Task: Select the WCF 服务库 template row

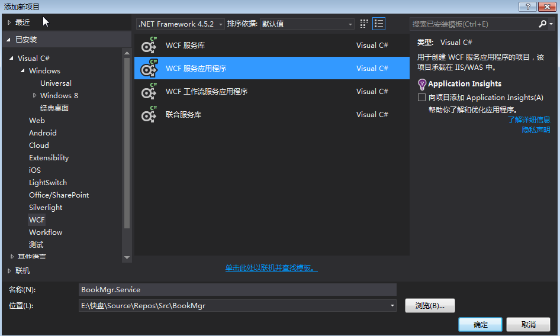Action: point(272,46)
